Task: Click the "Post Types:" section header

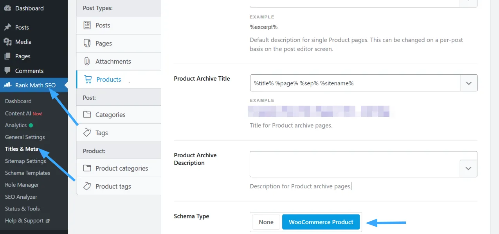Action: coord(98,8)
